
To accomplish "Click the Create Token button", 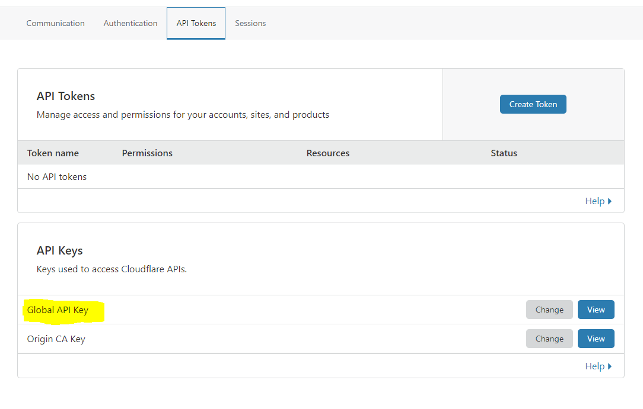I will pos(533,104).
